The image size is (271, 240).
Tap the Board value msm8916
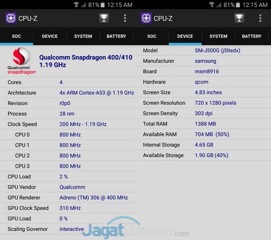coord(207,71)
